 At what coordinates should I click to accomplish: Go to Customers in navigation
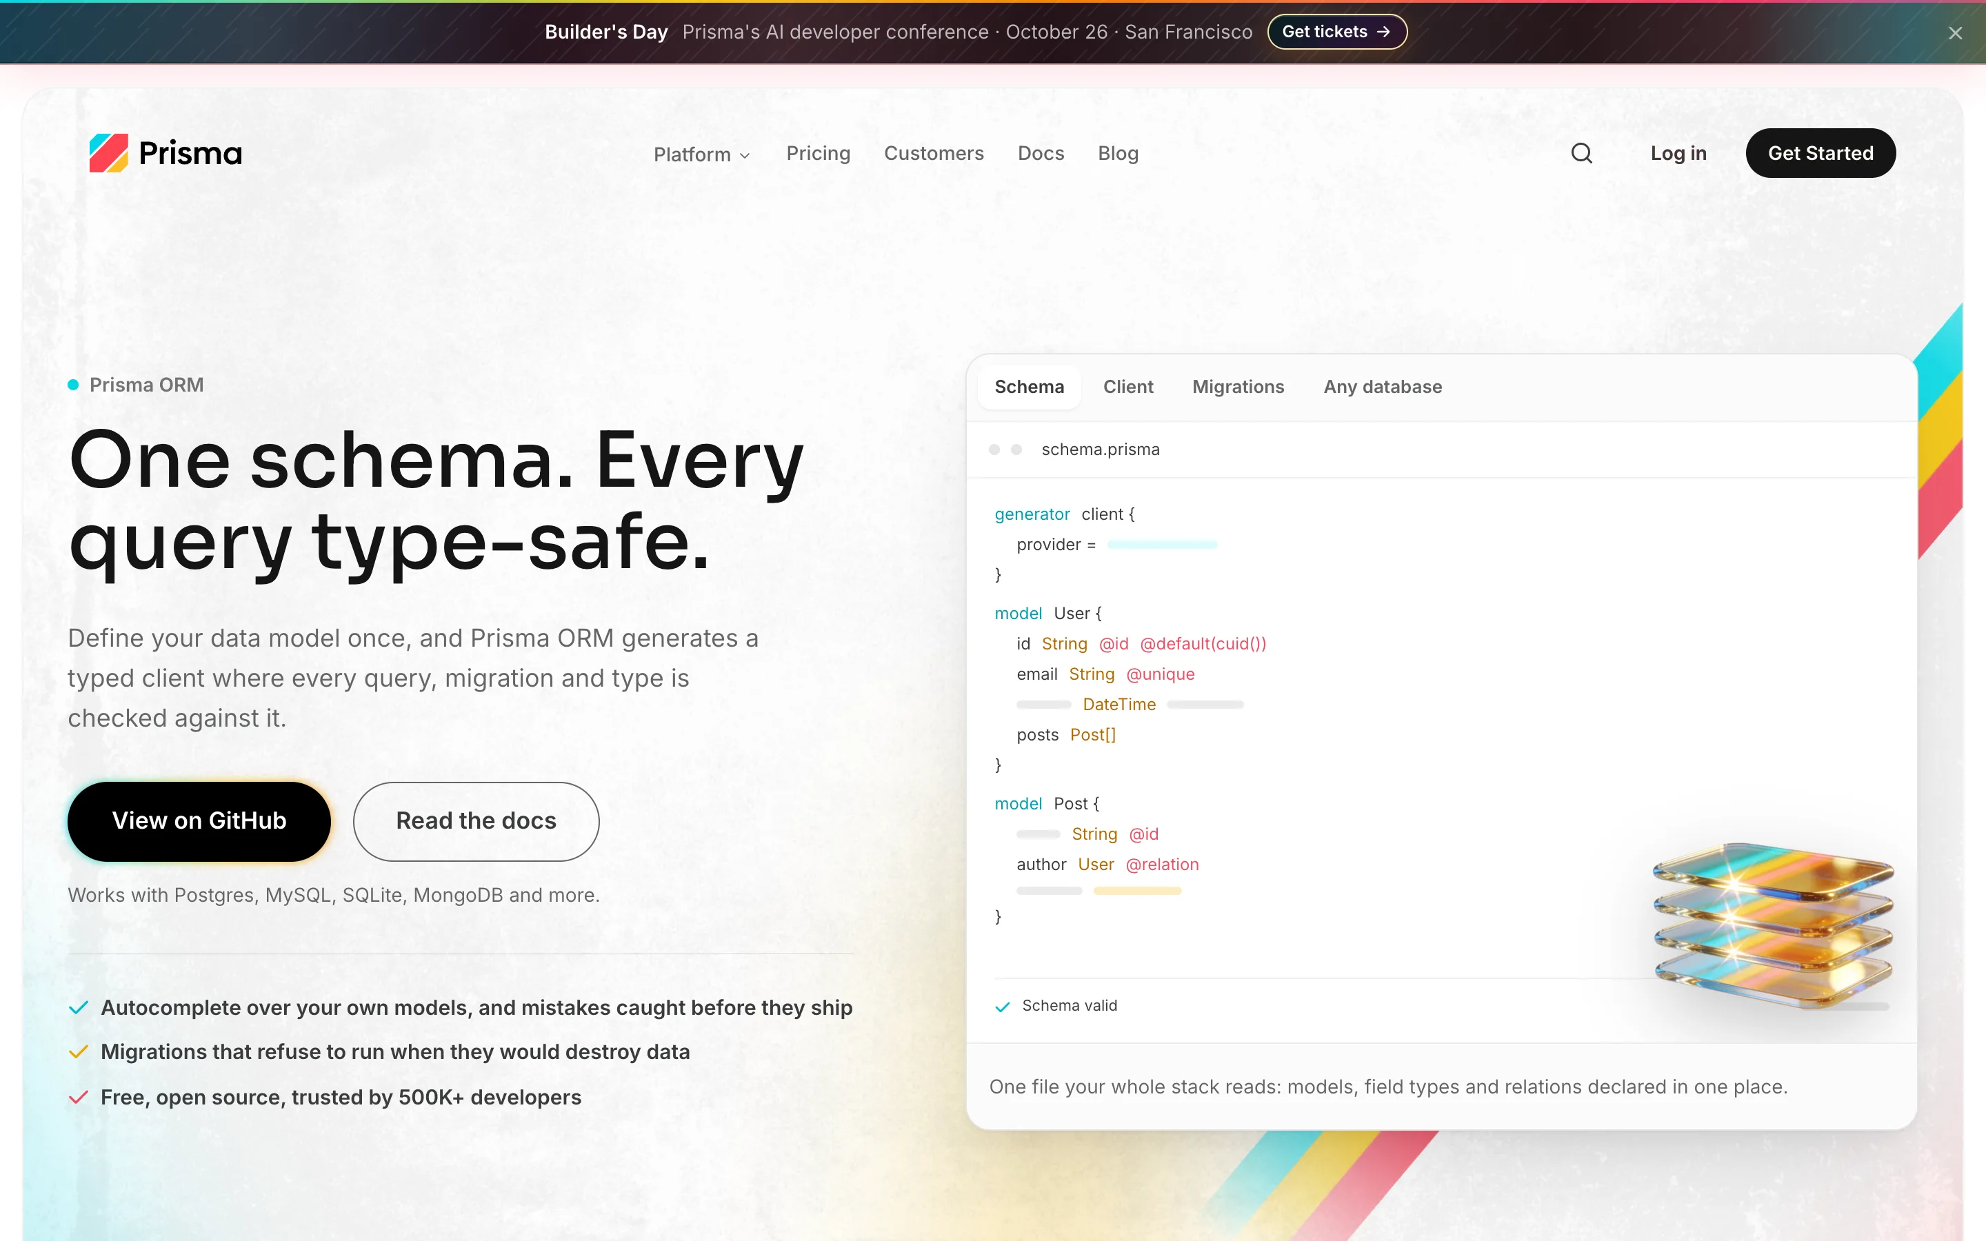(934, 154)
